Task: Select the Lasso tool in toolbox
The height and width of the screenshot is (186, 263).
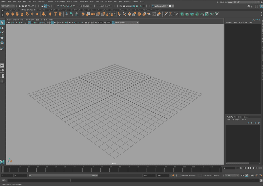Action: click(x=2, y=28)
